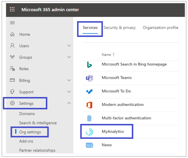This screenshot has height=158, width=188.
Task: Go to Home in navigation
Action: pos(25,34)
